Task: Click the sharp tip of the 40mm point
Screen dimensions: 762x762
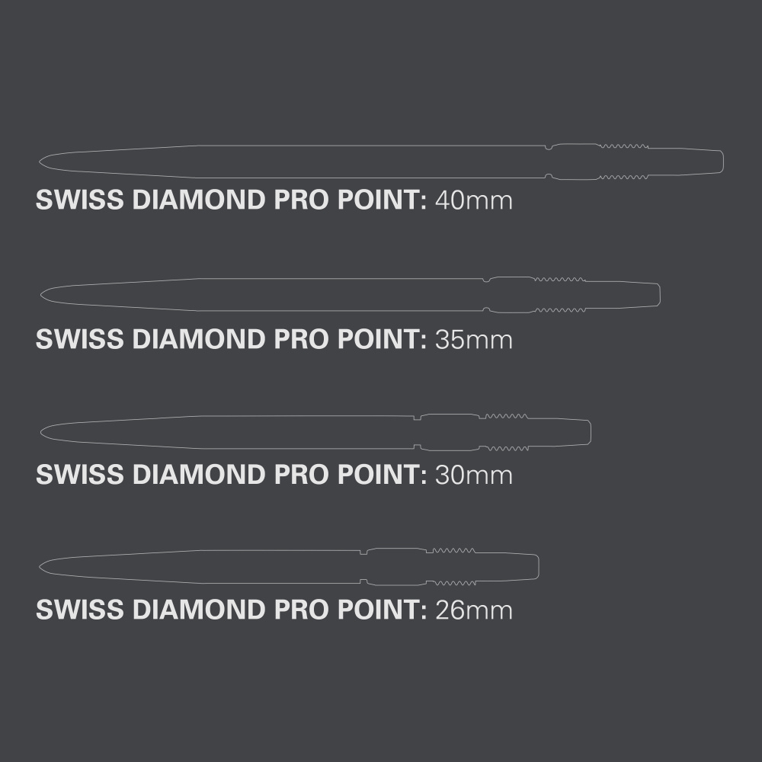Action: click(42, 162)
